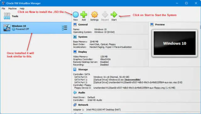
Task: Open the Help menu
Action: 22,8
